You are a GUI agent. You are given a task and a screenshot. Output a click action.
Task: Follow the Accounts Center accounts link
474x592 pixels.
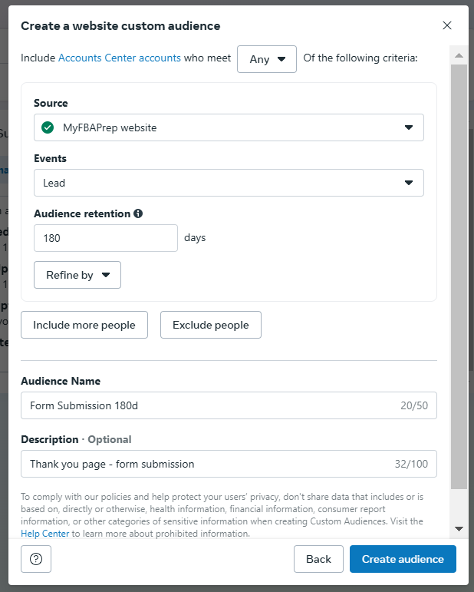pos(120,58)
